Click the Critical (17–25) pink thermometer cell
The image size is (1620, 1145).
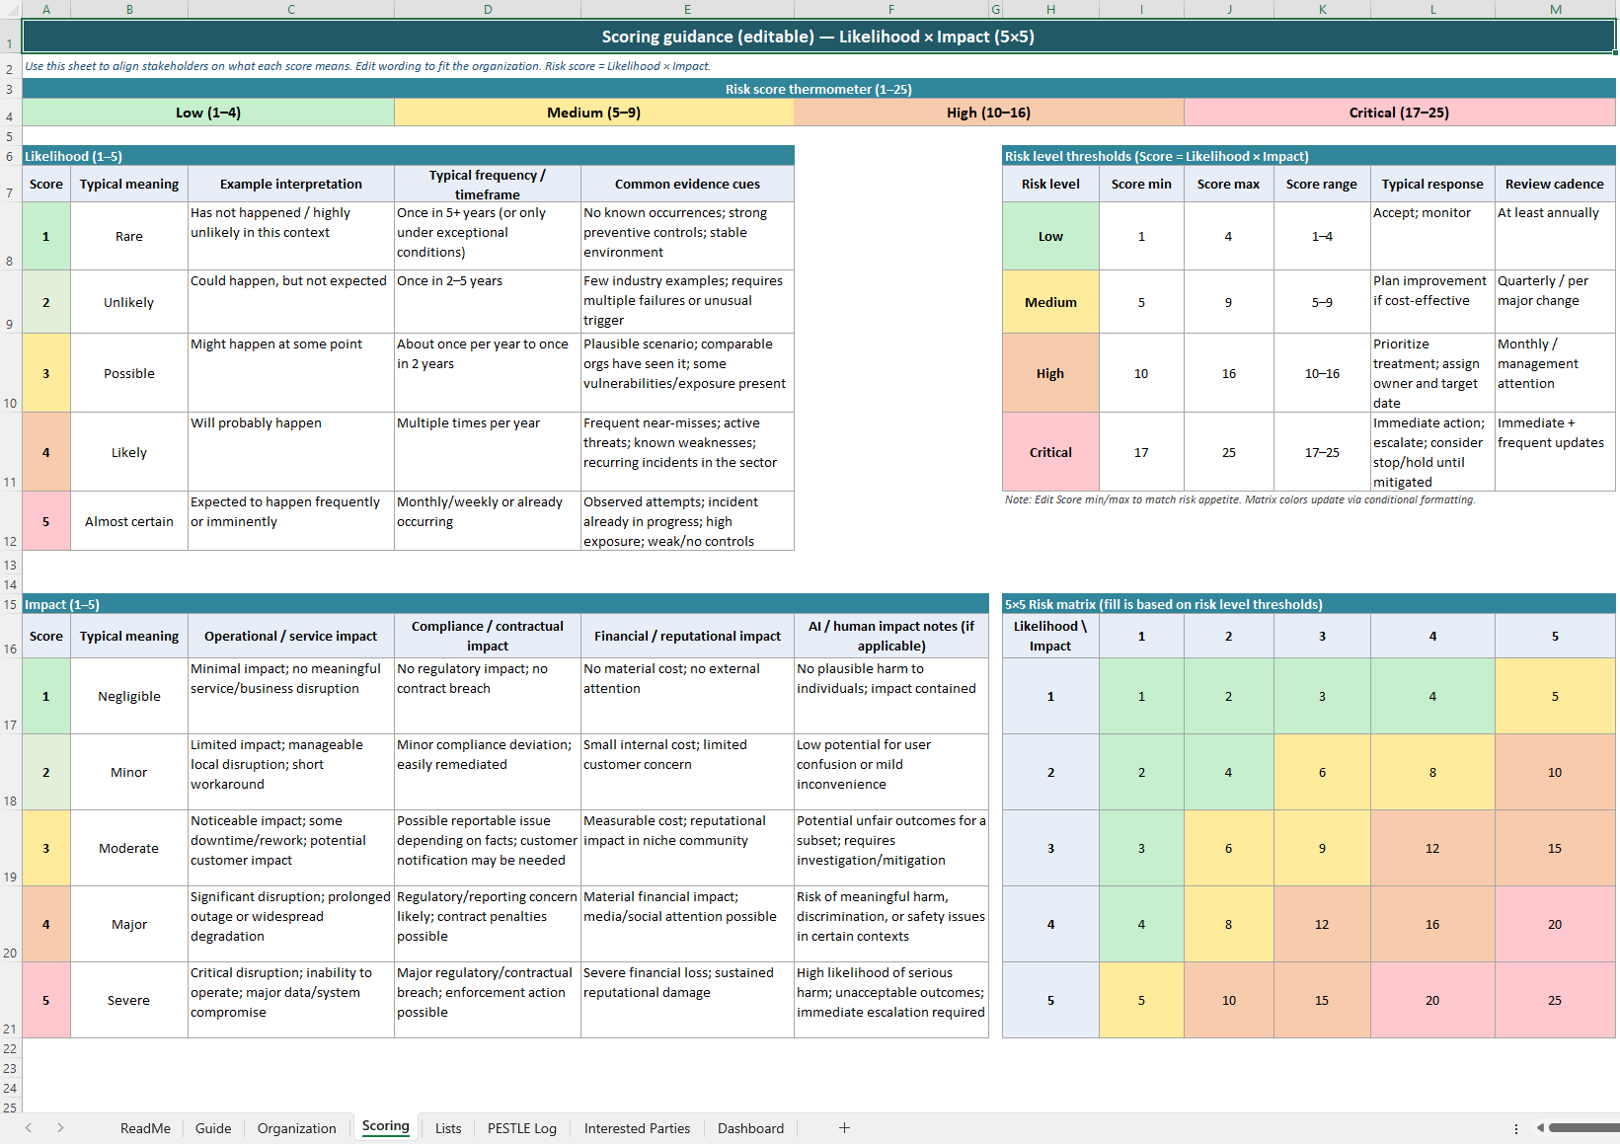pos(1399,113)
